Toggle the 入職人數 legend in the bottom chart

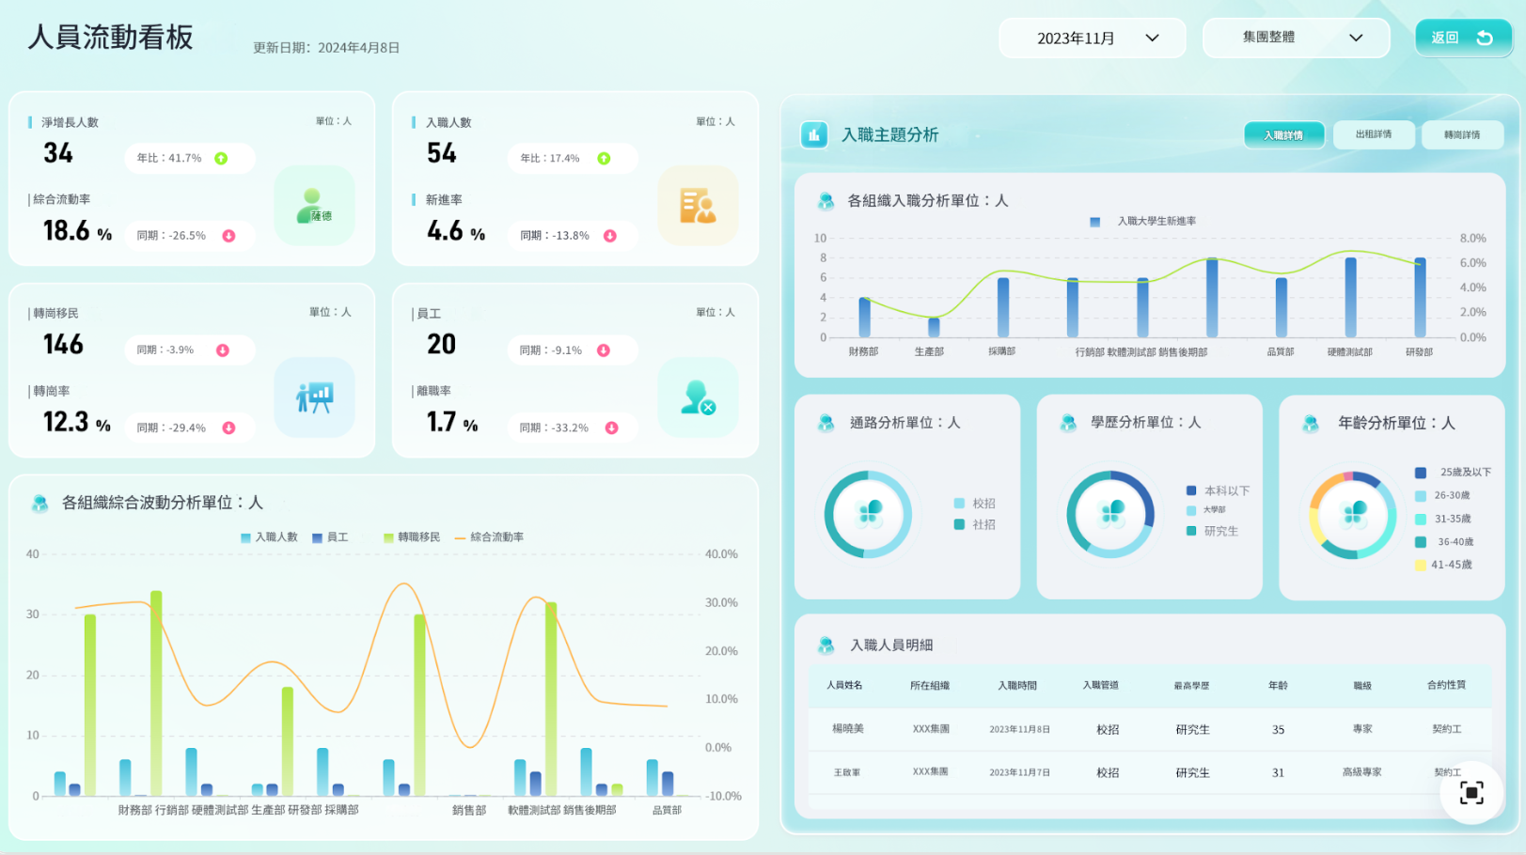coord(269,537)
